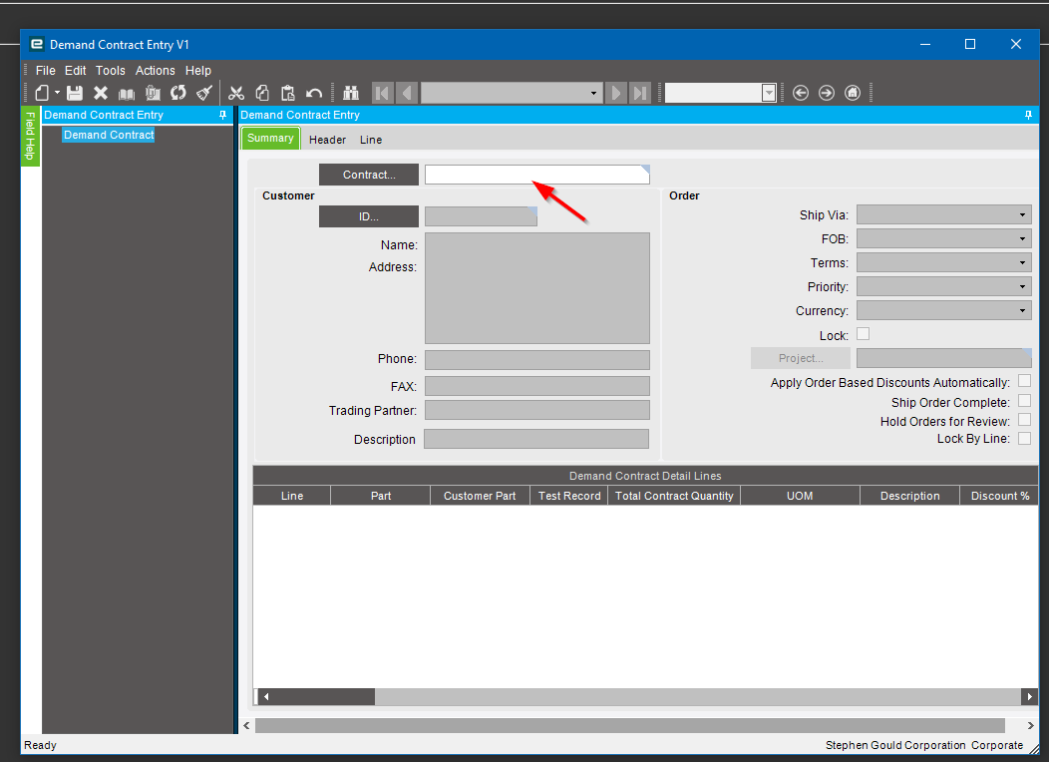The height and width of the screenshot is (762, 1049).
Task: Click the Contract... button
Action: point(369,175)
